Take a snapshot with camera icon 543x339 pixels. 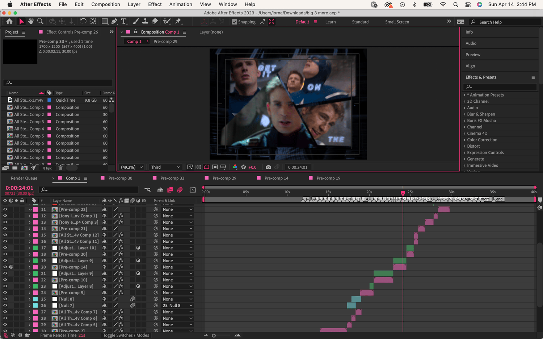pos(268,167)
